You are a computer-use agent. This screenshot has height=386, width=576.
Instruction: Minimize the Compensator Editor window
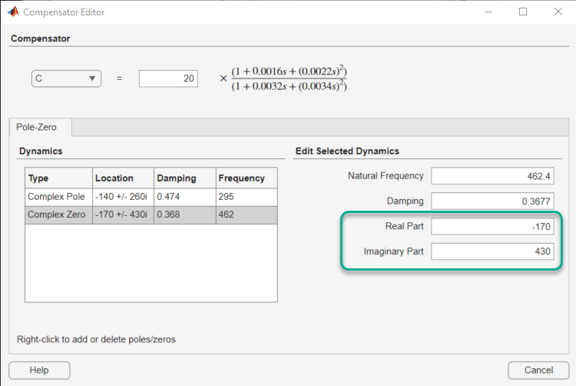pos(488,12)
